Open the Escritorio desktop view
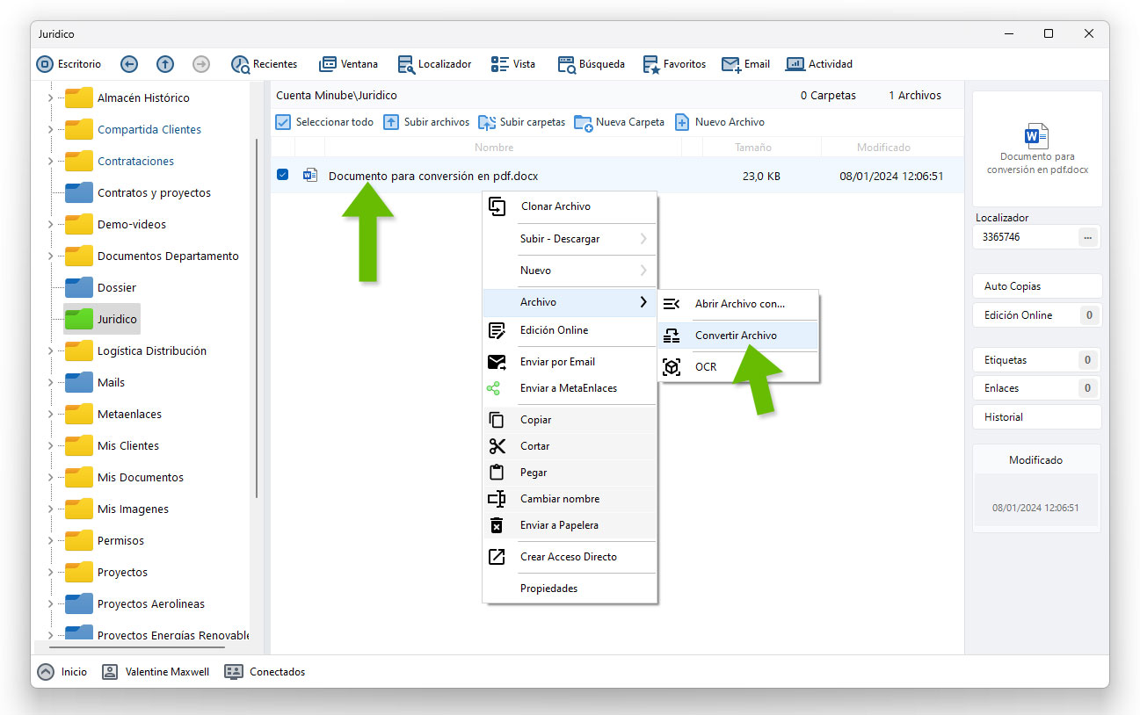Viewport: 1140px width, 715px height. tap(69, 64)
